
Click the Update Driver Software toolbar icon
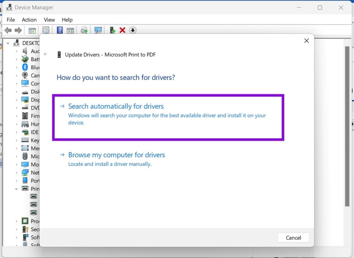click(84, 30)
